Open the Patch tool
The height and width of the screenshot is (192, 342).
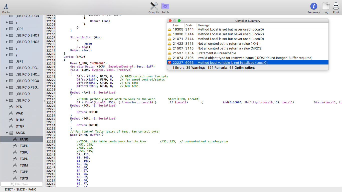click(165, 8)
